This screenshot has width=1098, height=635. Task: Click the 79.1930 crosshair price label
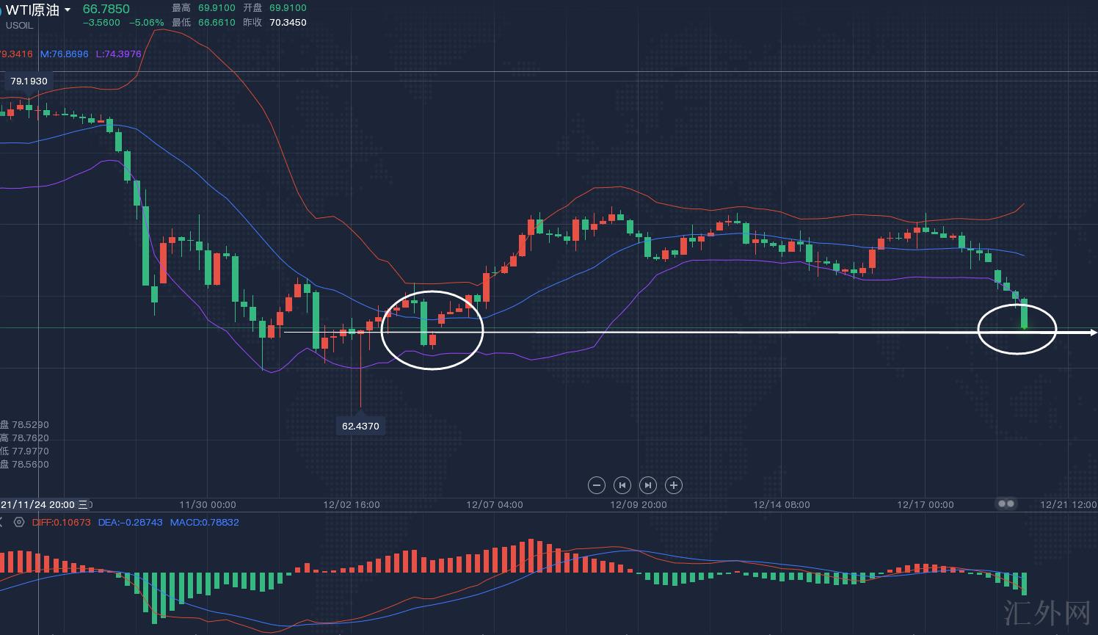point(29,81)
